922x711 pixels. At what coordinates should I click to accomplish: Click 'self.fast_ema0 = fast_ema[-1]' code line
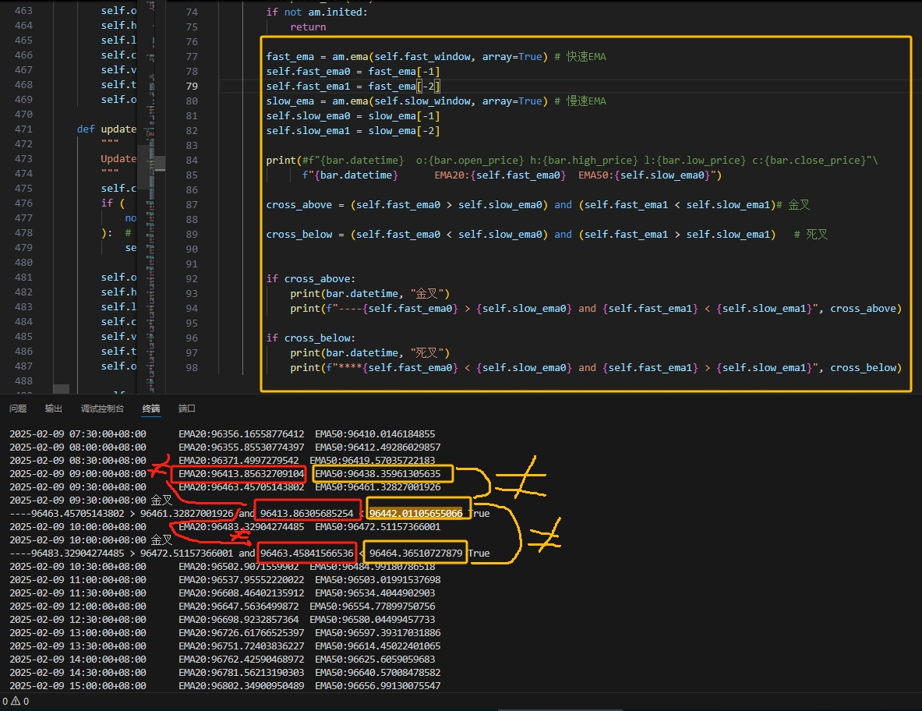(x=353, y=72)
